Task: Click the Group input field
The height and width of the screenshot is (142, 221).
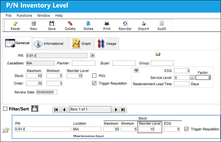Action: [x=162, y=63]
